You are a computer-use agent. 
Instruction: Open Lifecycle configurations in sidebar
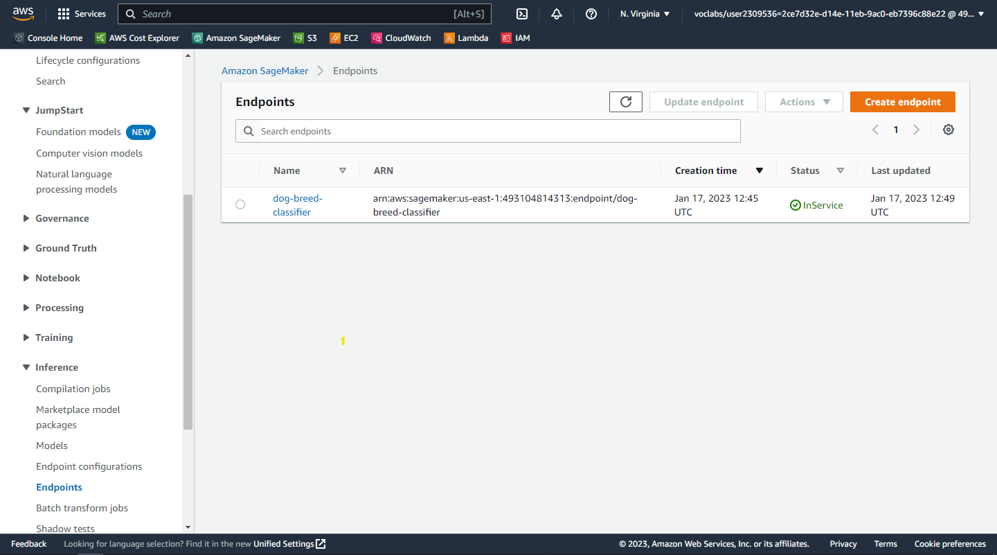(x=88, y=60)
